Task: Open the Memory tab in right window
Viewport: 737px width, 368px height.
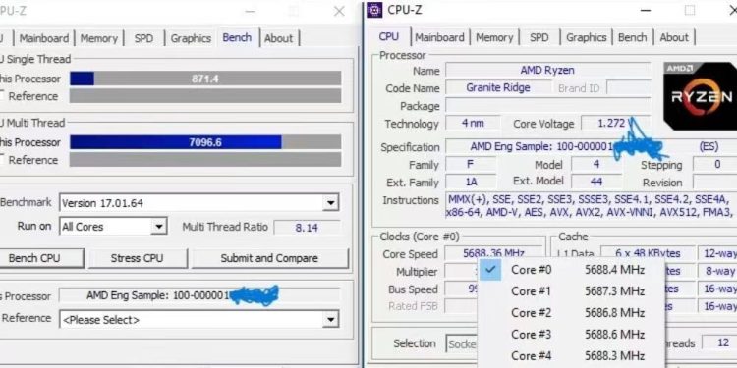Action: [494, 37]
